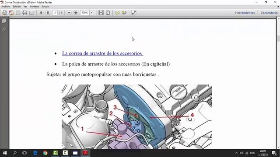
Task: Open the notifications action center icon
Action: tap(274, 153)
